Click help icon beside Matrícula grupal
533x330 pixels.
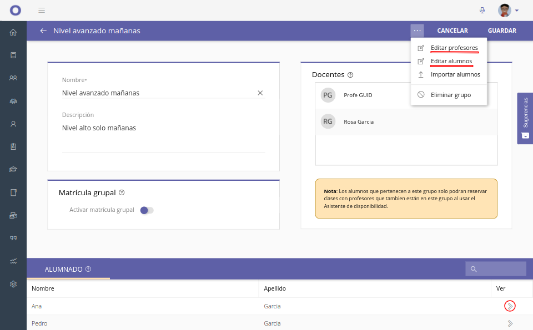coord(122,193)
